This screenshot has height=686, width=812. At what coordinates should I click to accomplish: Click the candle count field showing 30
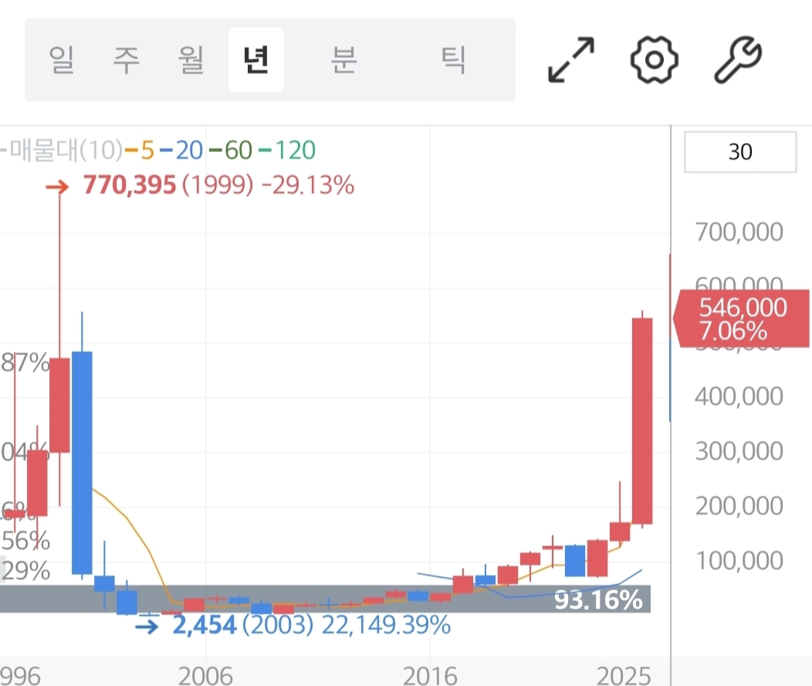pyautogui.click(x=739, y=152)
